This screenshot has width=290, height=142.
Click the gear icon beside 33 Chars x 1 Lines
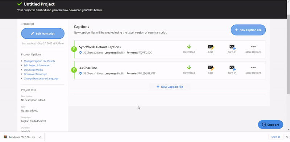(x=80, y=74)
